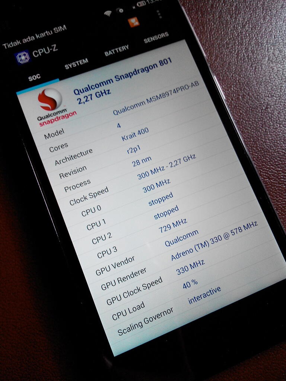The height and width of the screenshot is (381, 286).
Task: Tap the CPU 1 'stopped' value
Action: [161, 199]
